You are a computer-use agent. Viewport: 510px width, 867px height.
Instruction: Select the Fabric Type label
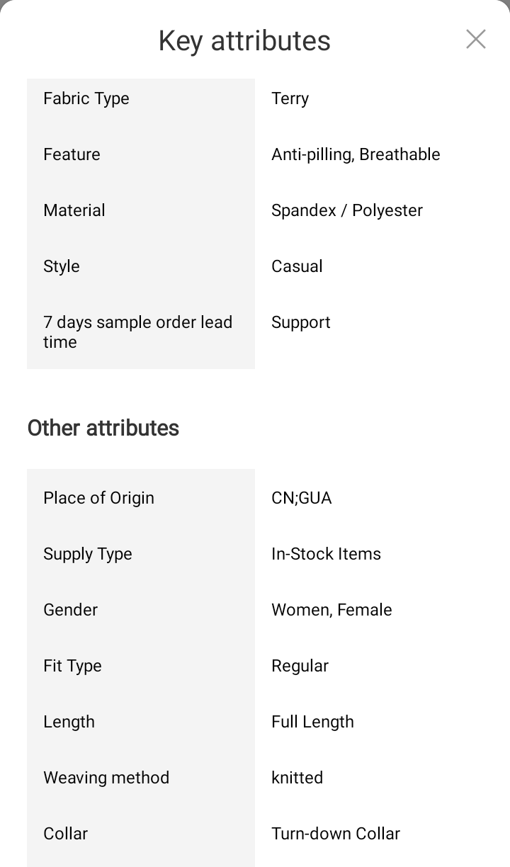[86, 98]
